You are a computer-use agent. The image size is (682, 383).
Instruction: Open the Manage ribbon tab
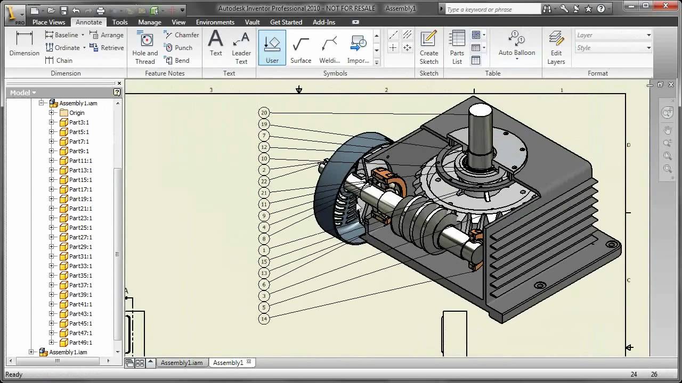coord(150,22)
